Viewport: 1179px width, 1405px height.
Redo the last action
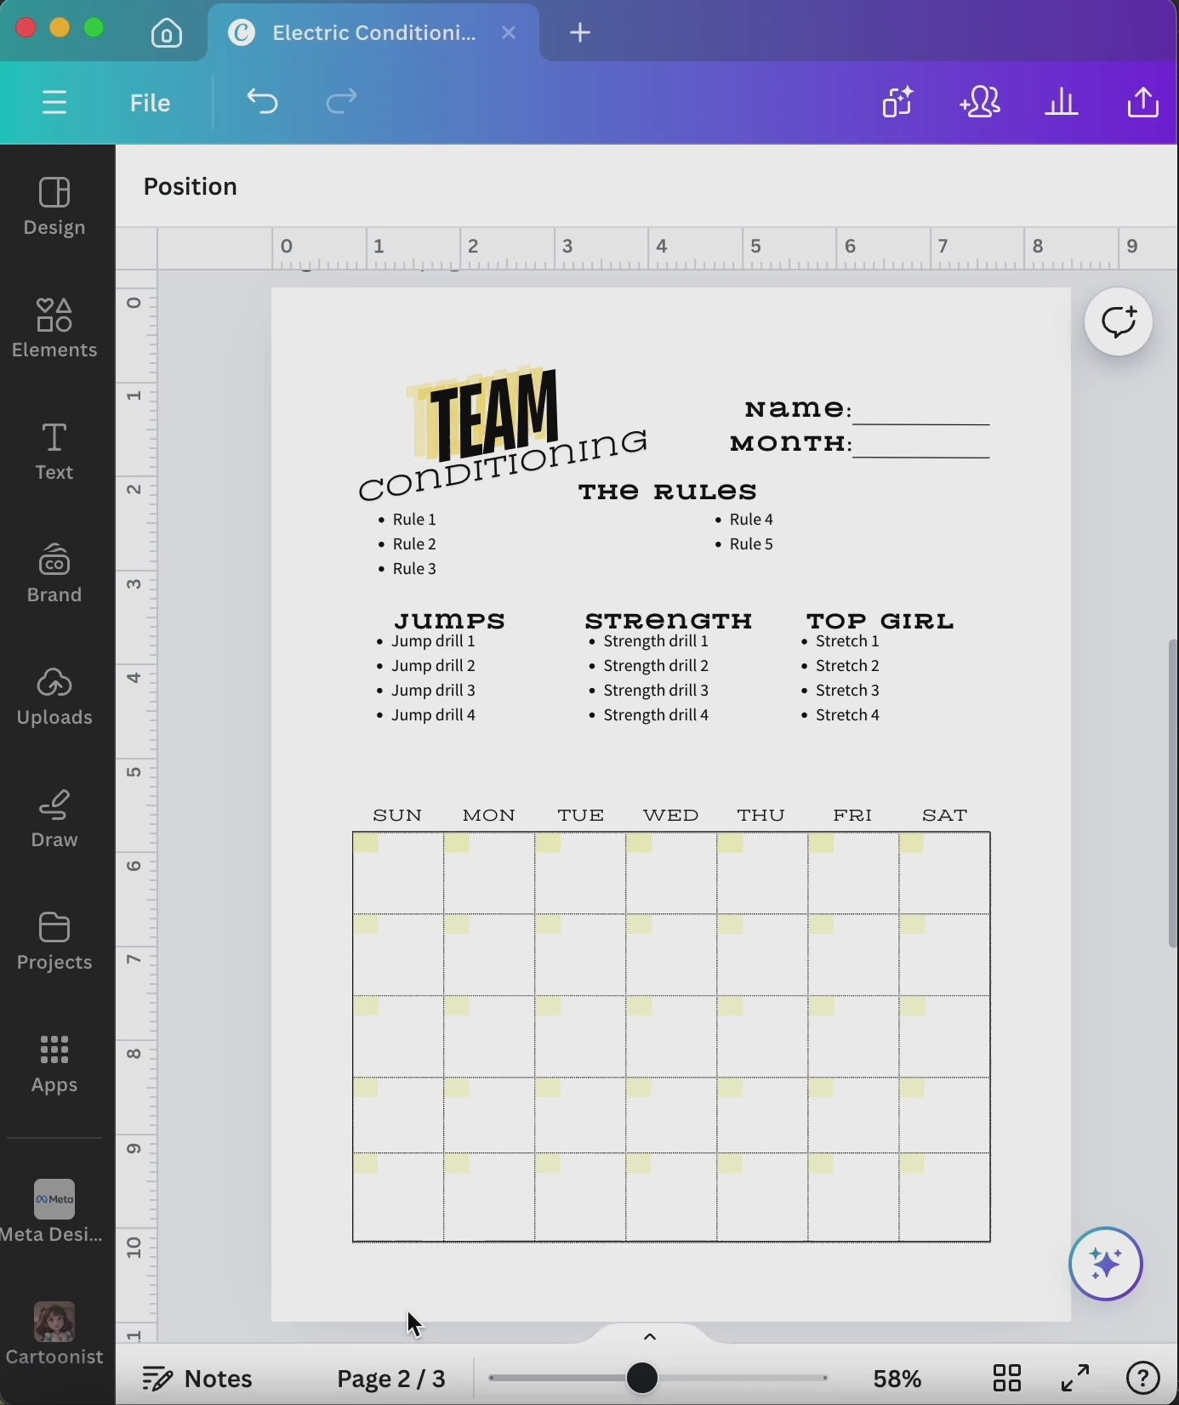(341, 103)
